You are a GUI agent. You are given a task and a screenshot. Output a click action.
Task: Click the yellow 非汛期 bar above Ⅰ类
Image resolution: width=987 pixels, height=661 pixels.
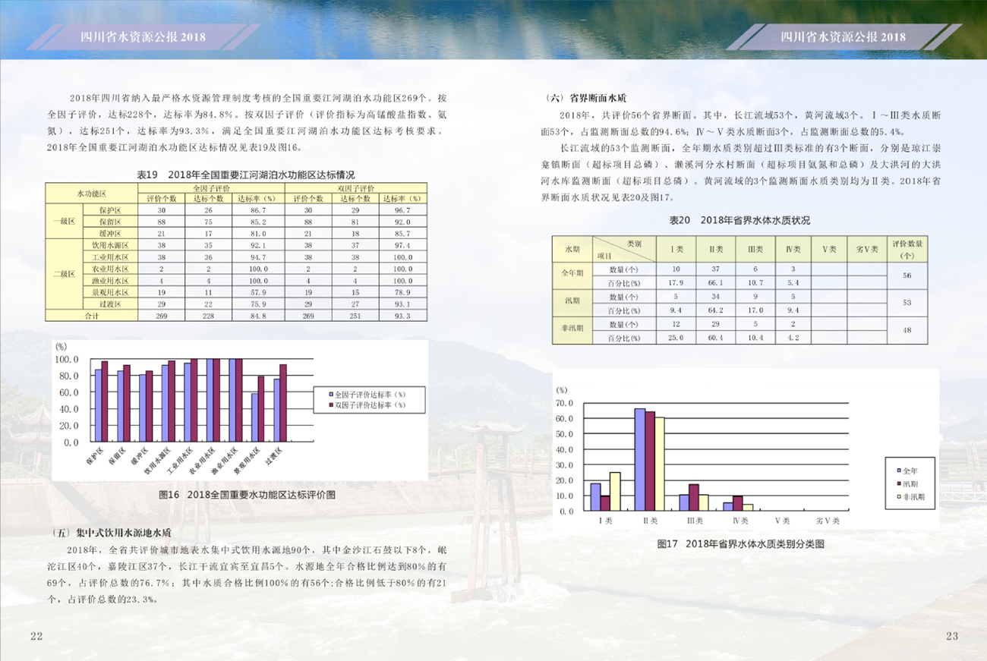coord(615,492)
